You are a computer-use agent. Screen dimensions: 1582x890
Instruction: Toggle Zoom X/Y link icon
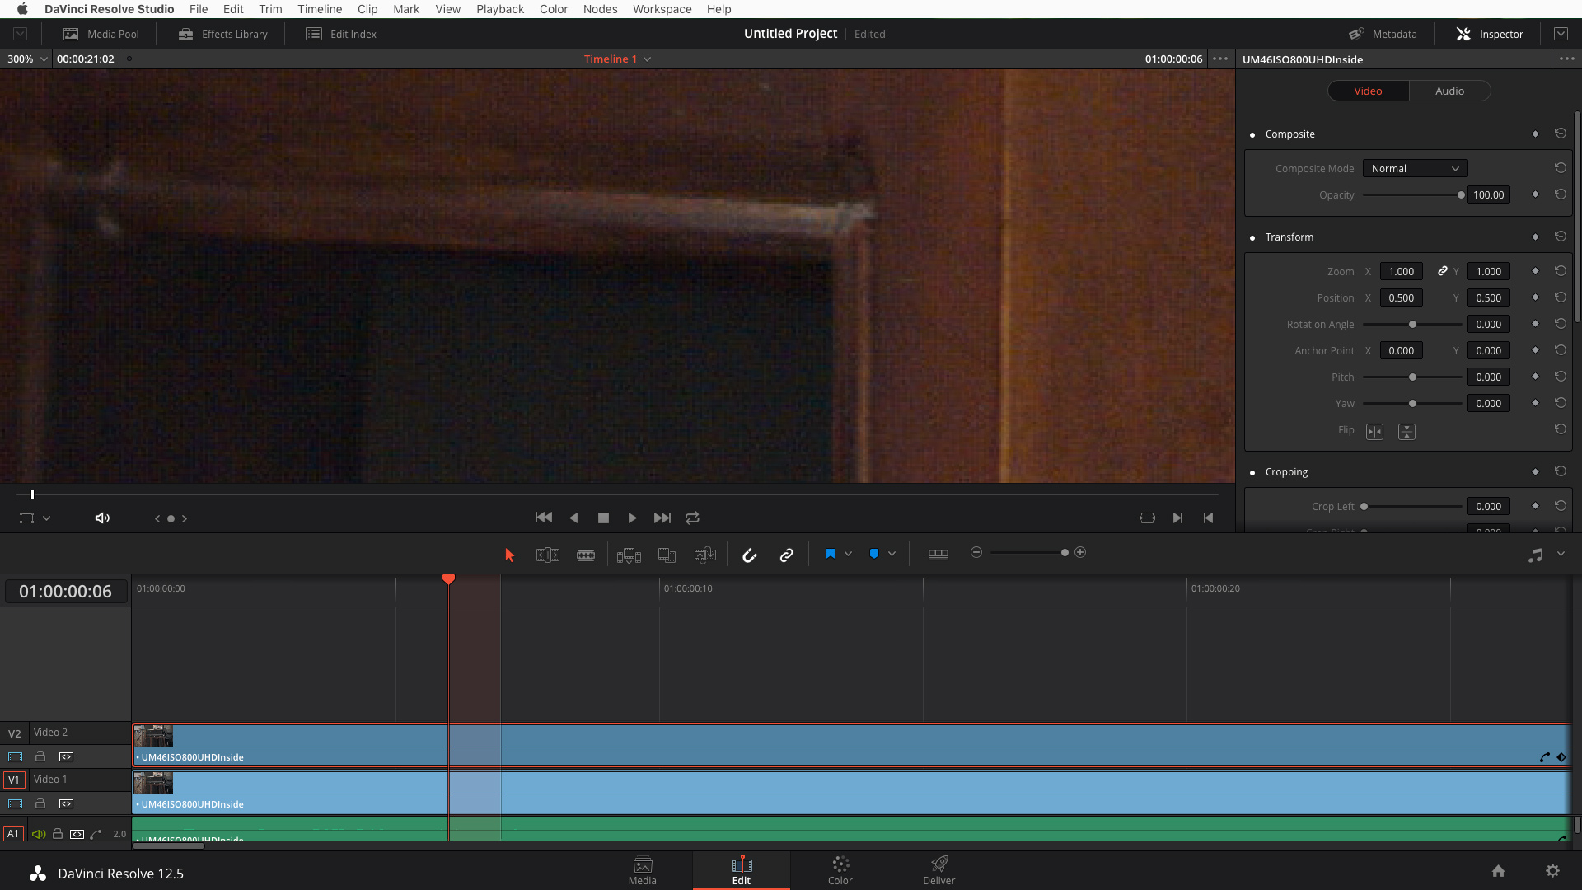point(1443,271)
